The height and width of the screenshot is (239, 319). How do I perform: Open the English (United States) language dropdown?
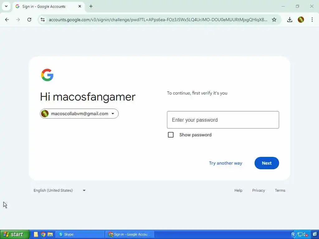coord(60,190)
